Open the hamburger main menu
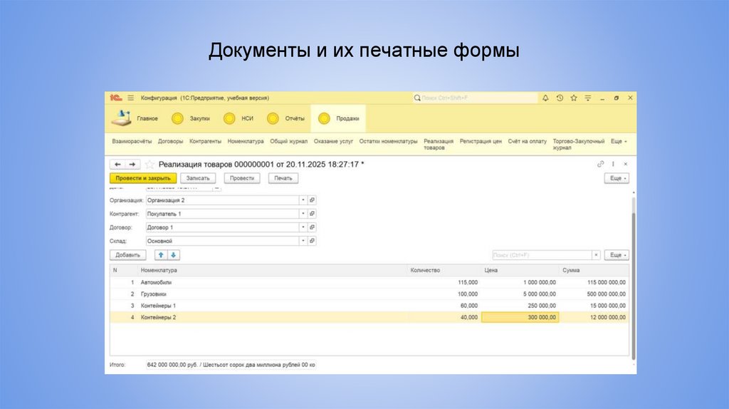 point(131,98)
